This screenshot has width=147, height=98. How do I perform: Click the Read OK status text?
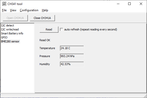[x=45, y=40]
